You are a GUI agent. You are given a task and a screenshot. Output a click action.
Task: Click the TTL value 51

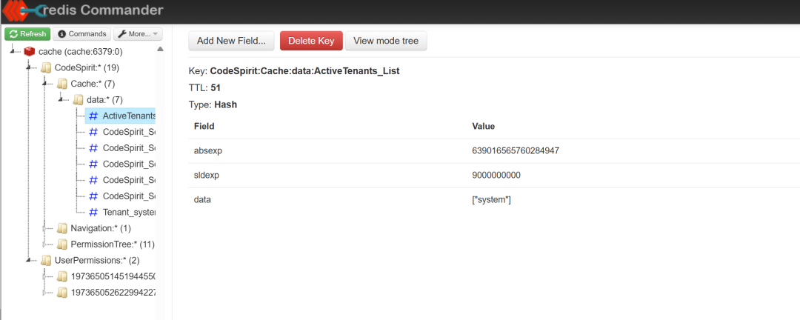216,88
